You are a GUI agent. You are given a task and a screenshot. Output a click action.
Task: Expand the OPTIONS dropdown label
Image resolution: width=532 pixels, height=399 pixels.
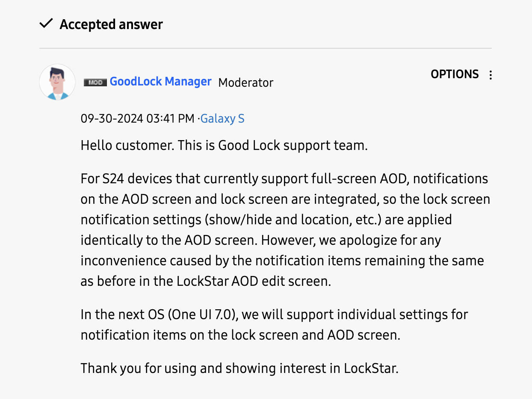[455, 74]
